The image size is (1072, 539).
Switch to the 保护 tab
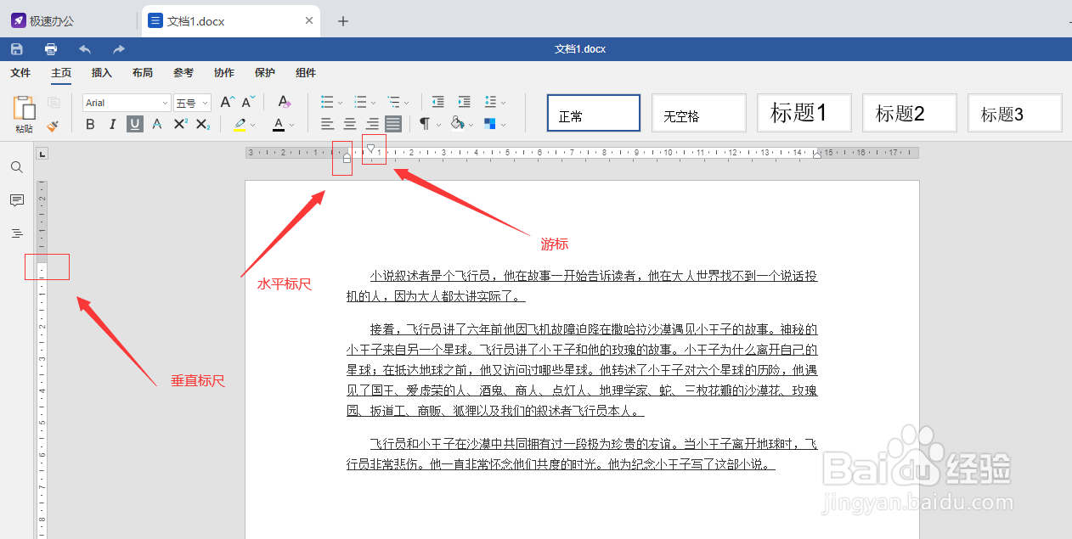coord(265,73)
